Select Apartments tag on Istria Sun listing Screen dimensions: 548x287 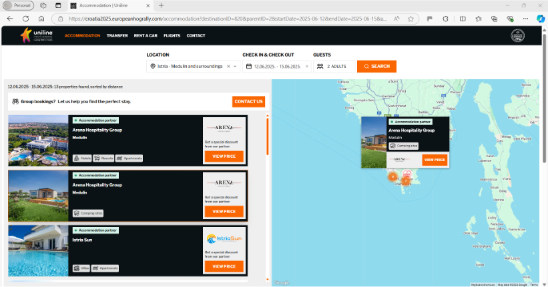coord(105,268)
